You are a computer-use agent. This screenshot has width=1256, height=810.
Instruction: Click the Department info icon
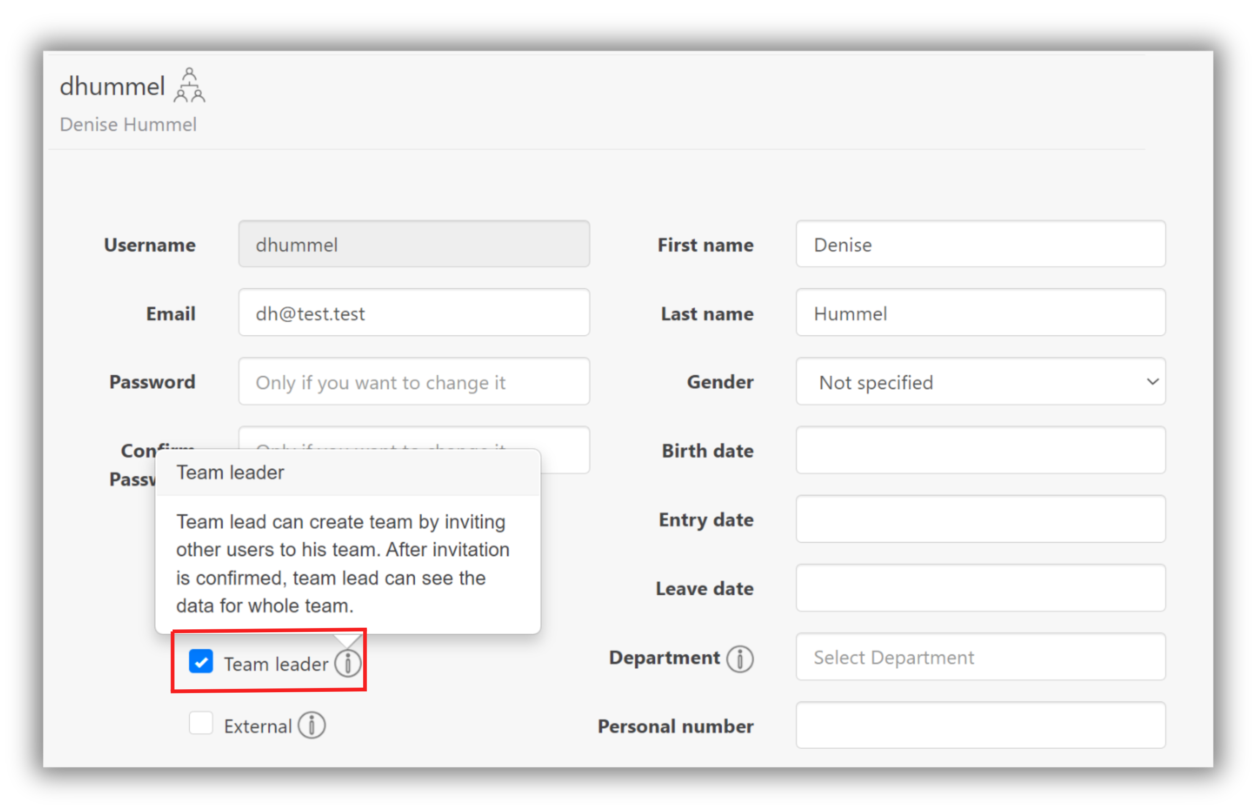click(x=740, y=658)
